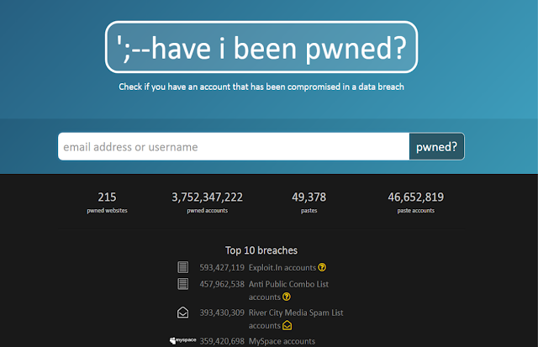Open the Exploit.In accounts link
Image resolution: width=538 pixels, height=347 pixels.
pyautogui.click(x=282, y=267)
